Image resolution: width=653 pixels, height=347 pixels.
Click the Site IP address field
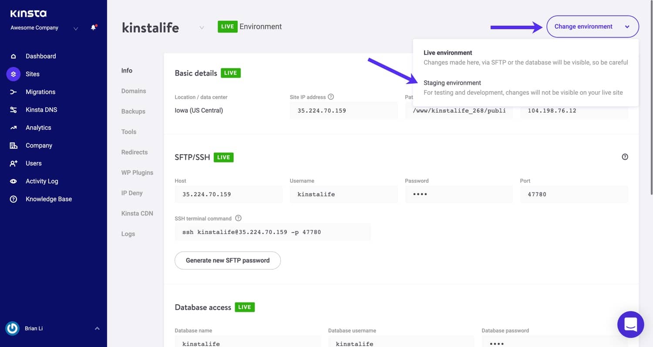point(343,111)
